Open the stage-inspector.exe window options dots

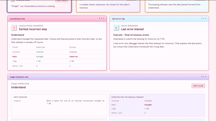204,76
